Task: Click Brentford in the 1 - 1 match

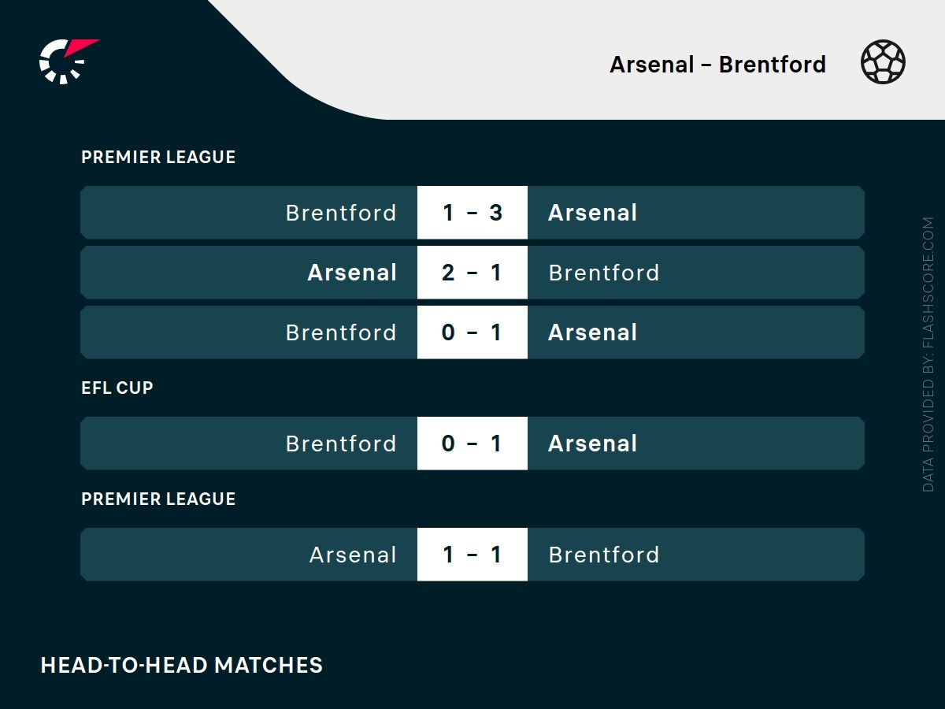Action: pyautogui.click(x=603, y=555)
